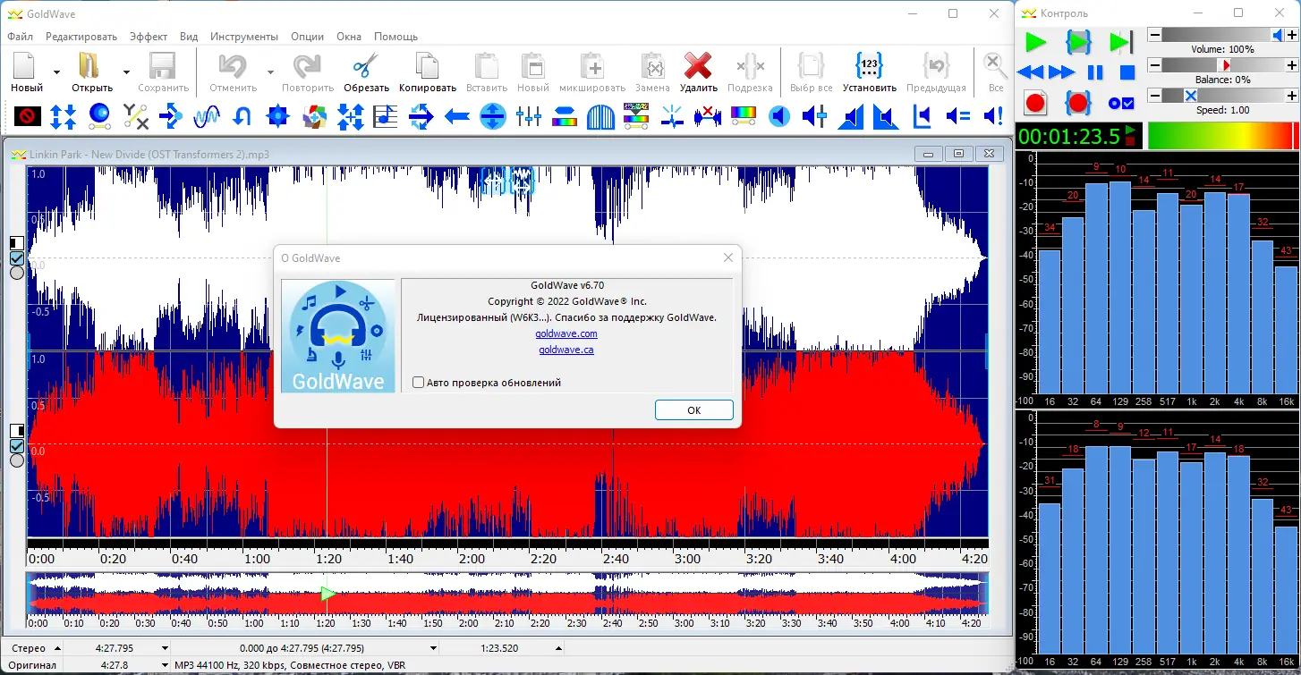The image size is (1301, 675).
Task: Click the Speed slider track
Action: tap(1222, 95)
